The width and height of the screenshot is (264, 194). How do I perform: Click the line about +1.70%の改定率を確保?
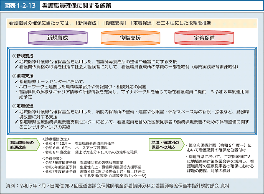coord(90,152)
